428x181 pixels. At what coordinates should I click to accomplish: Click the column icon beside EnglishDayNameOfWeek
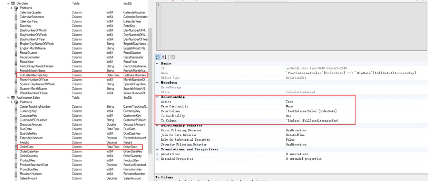click(x=16, y=44)
